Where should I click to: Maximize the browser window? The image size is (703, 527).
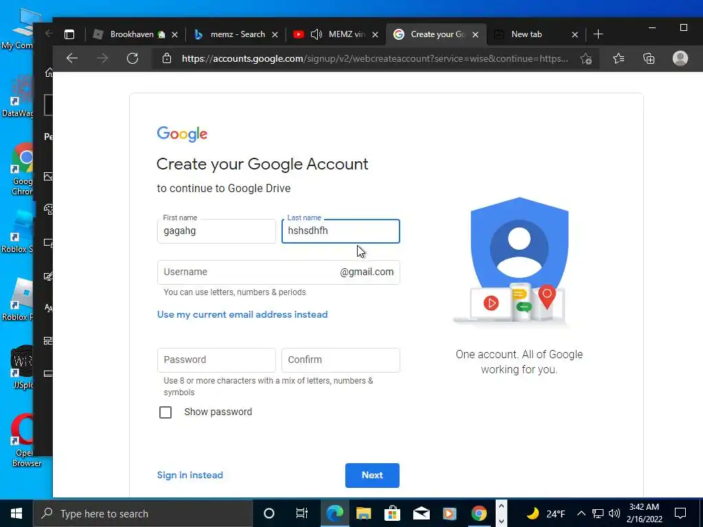pyautogui.click(x=683, y=27)
